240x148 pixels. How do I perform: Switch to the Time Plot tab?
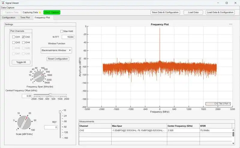point(25,18)
